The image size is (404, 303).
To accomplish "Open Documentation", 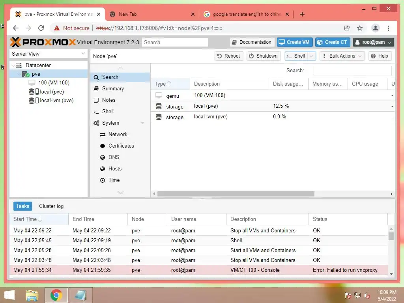I will pos(251,42).
